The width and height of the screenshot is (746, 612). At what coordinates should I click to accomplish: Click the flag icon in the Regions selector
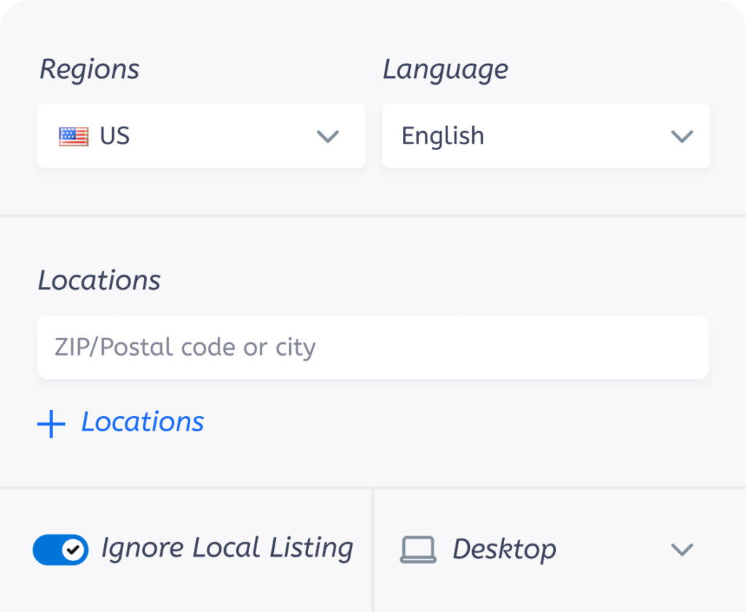coord(73,136)
